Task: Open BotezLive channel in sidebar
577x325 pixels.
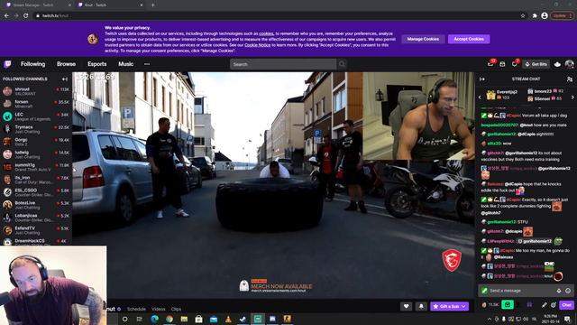Action: coord(36,205)
